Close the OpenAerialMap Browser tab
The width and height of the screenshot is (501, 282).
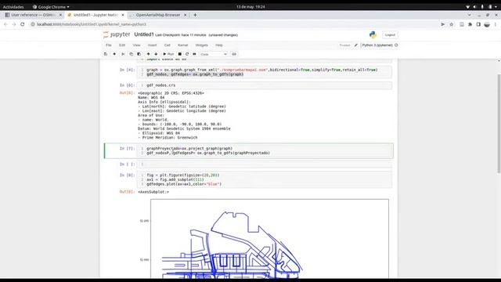pyautogui.click(x=185, y=15)
